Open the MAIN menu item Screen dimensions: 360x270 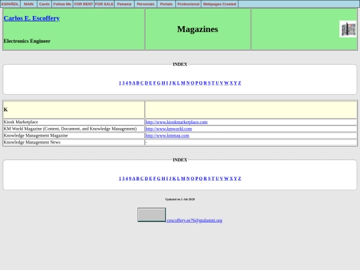tap(29, 4)
